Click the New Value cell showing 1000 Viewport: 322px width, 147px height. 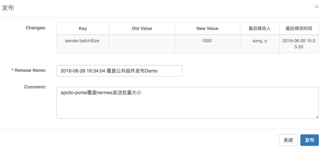tap(207, 41)
